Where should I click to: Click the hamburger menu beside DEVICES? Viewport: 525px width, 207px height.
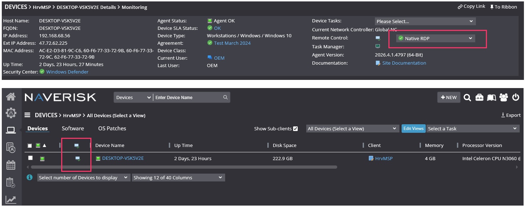(x=27, y=115)
